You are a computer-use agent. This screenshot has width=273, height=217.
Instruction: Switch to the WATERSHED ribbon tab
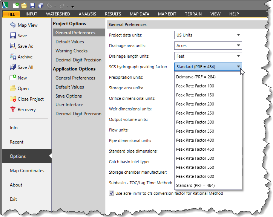click(x=58, y=14)
